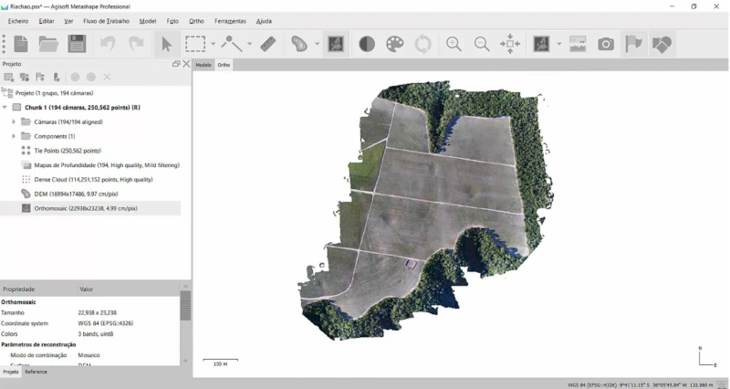Click the Zoom In magnifier icon
Image resolution: width=730 pixels, height=389 pixels.
[x=454, y=44]
